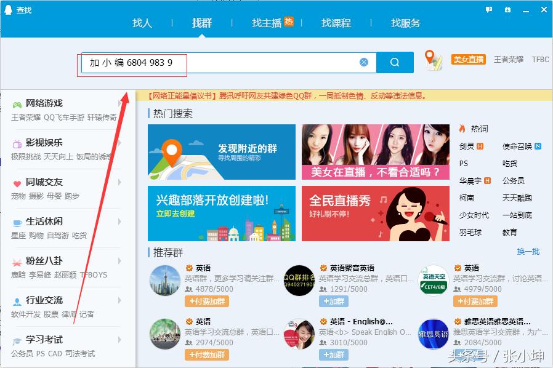Clear the search box with the X icon
The image size is (553, 368).
pos(363,62)
